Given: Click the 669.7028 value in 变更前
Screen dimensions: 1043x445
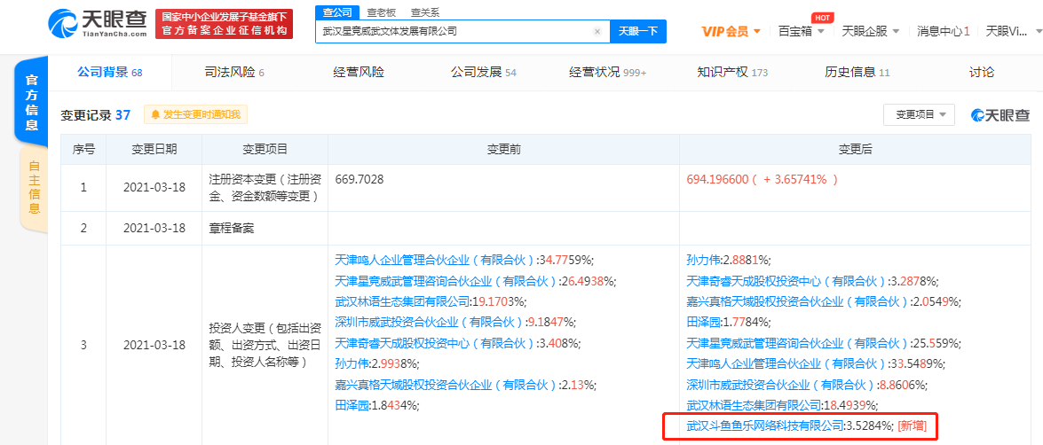Looking at the screenshot, I should pyautogui.click(x=360, y=179).
